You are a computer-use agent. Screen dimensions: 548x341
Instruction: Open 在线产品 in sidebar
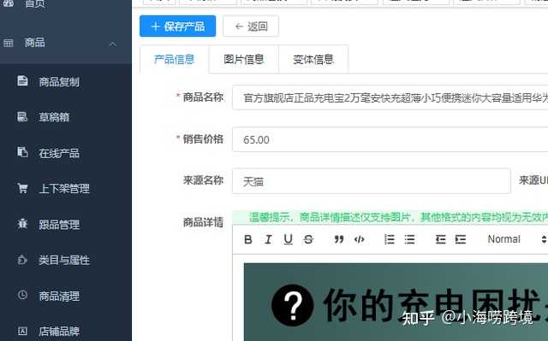click(59, 153)
